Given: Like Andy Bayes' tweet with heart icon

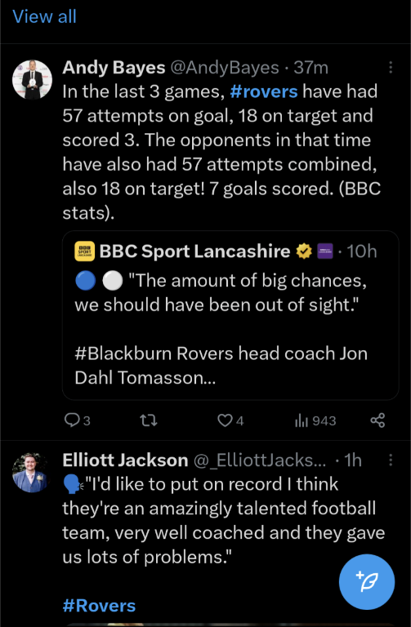Looking at the screenshot, I should (x=225, y=420).
